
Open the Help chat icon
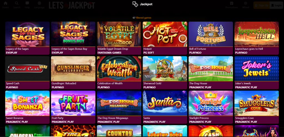click(x=27, y=3)
